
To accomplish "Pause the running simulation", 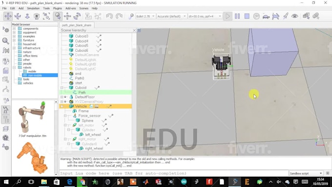I will [237, 16].
